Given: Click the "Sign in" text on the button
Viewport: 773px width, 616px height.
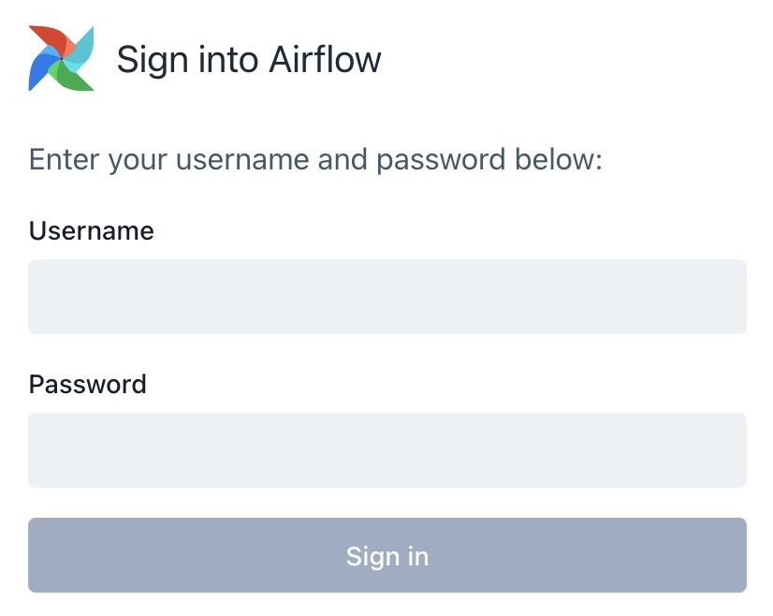Looking at the screenshot, I should (x=387, y=556).
